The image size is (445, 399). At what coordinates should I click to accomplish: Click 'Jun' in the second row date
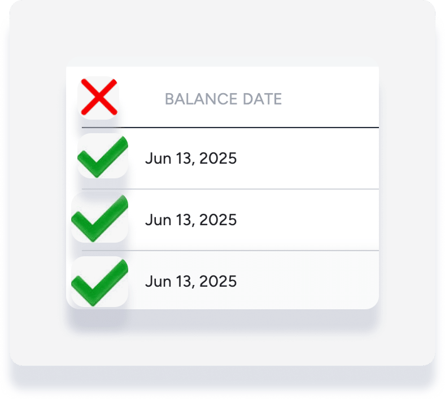(x=158, y=220)
